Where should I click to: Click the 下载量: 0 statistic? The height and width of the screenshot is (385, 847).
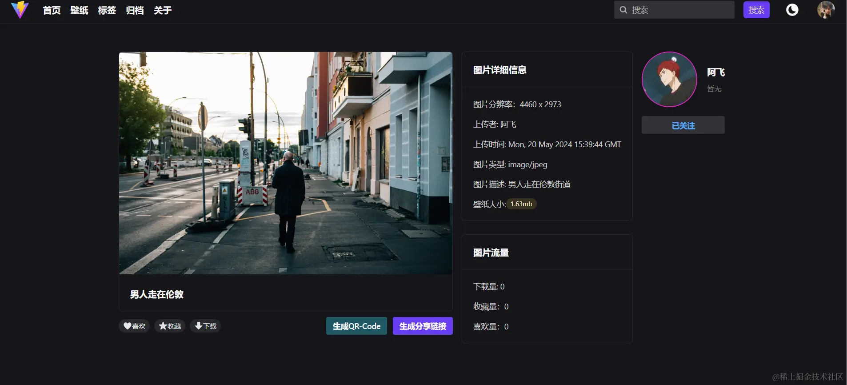pos(489,287)
